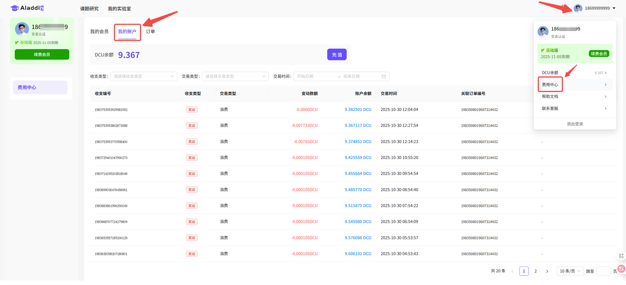Click the calendar icon in the date range field
The image size is (626, 285).
(x=384, y=76)
